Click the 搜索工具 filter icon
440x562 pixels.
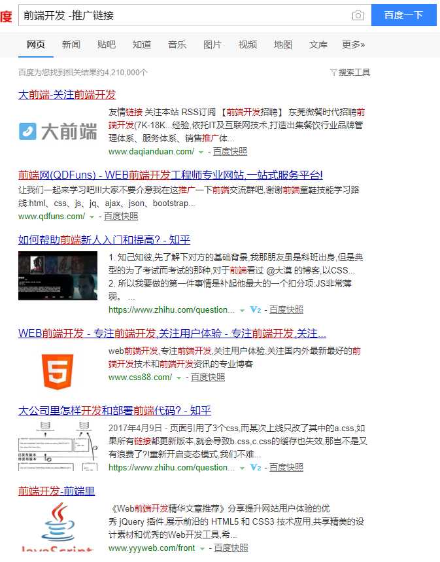click(x=333, y=73)
